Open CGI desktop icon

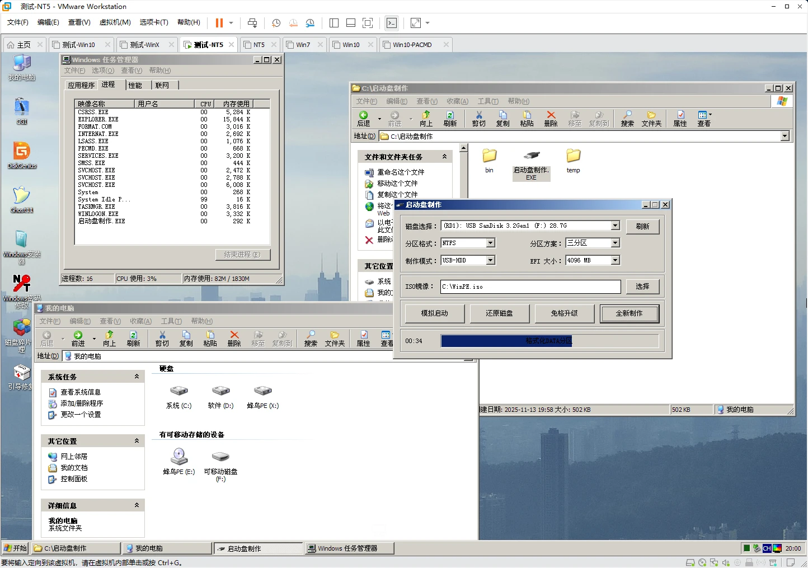tap(22, 111)
